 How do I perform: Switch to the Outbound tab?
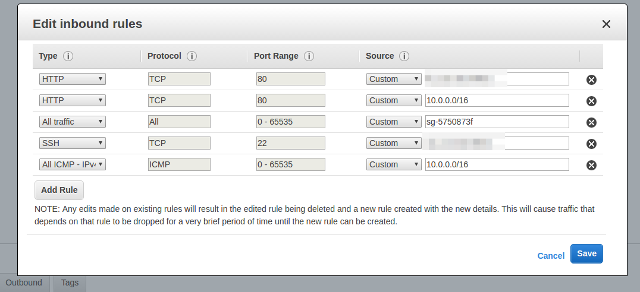coord(24,283)
